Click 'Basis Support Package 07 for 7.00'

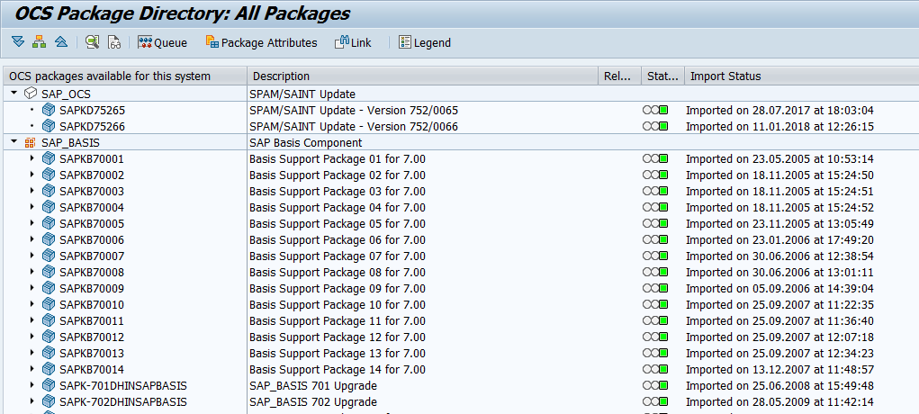[338, 256]
